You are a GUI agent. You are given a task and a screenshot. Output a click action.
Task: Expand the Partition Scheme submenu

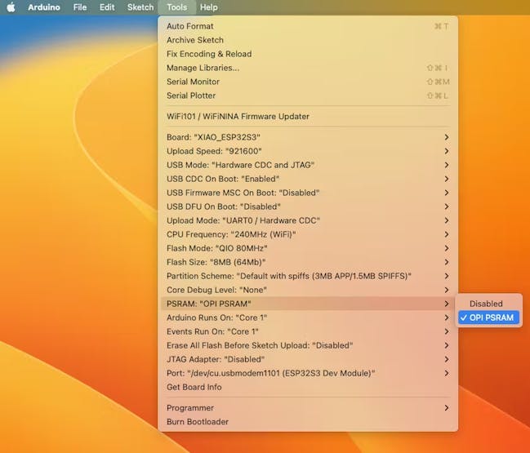click(x=289, y=276)
